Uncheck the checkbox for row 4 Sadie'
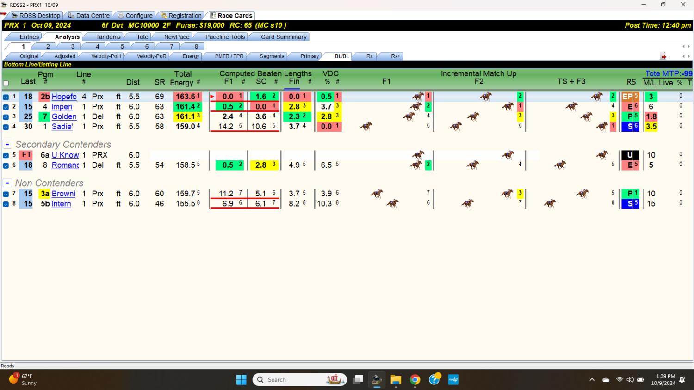 tap(6, 127)
